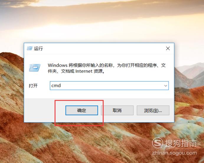
Task: Open file browser with 浏览(B)... button
Action: (x=153, y=111)
